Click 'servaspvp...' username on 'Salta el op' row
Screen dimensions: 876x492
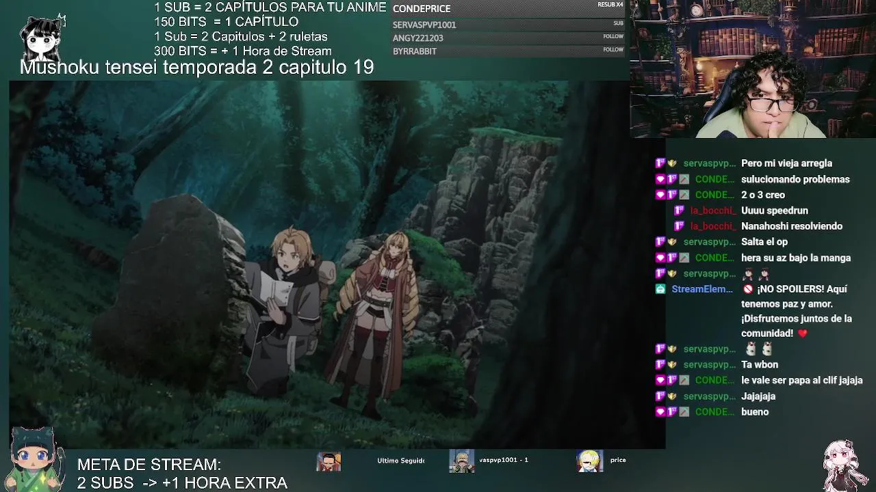pyautogui.click(x=709, y=242)
